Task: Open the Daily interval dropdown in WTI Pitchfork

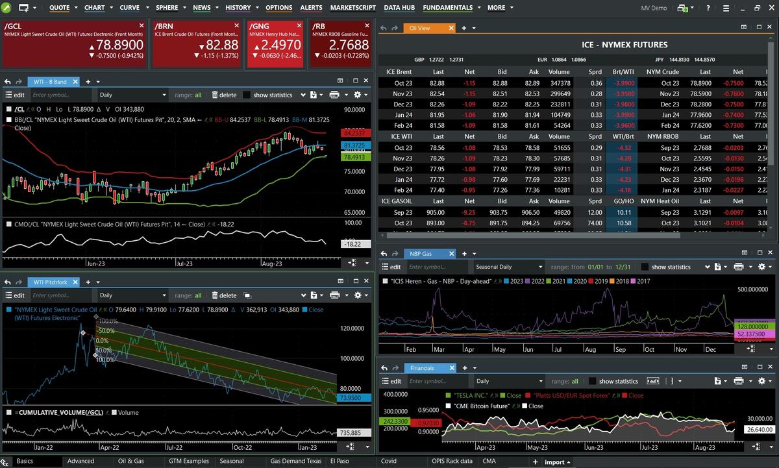Action: pos(132,295)
